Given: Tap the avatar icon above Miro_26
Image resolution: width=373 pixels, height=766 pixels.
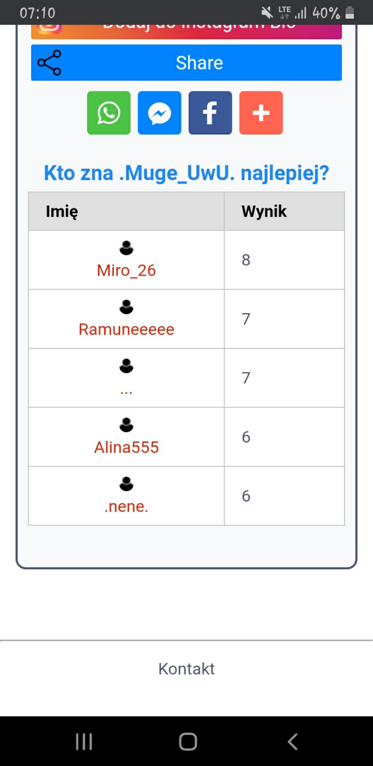Looking at the screenshot, I should pyautogui.click(x=126, y=248).
